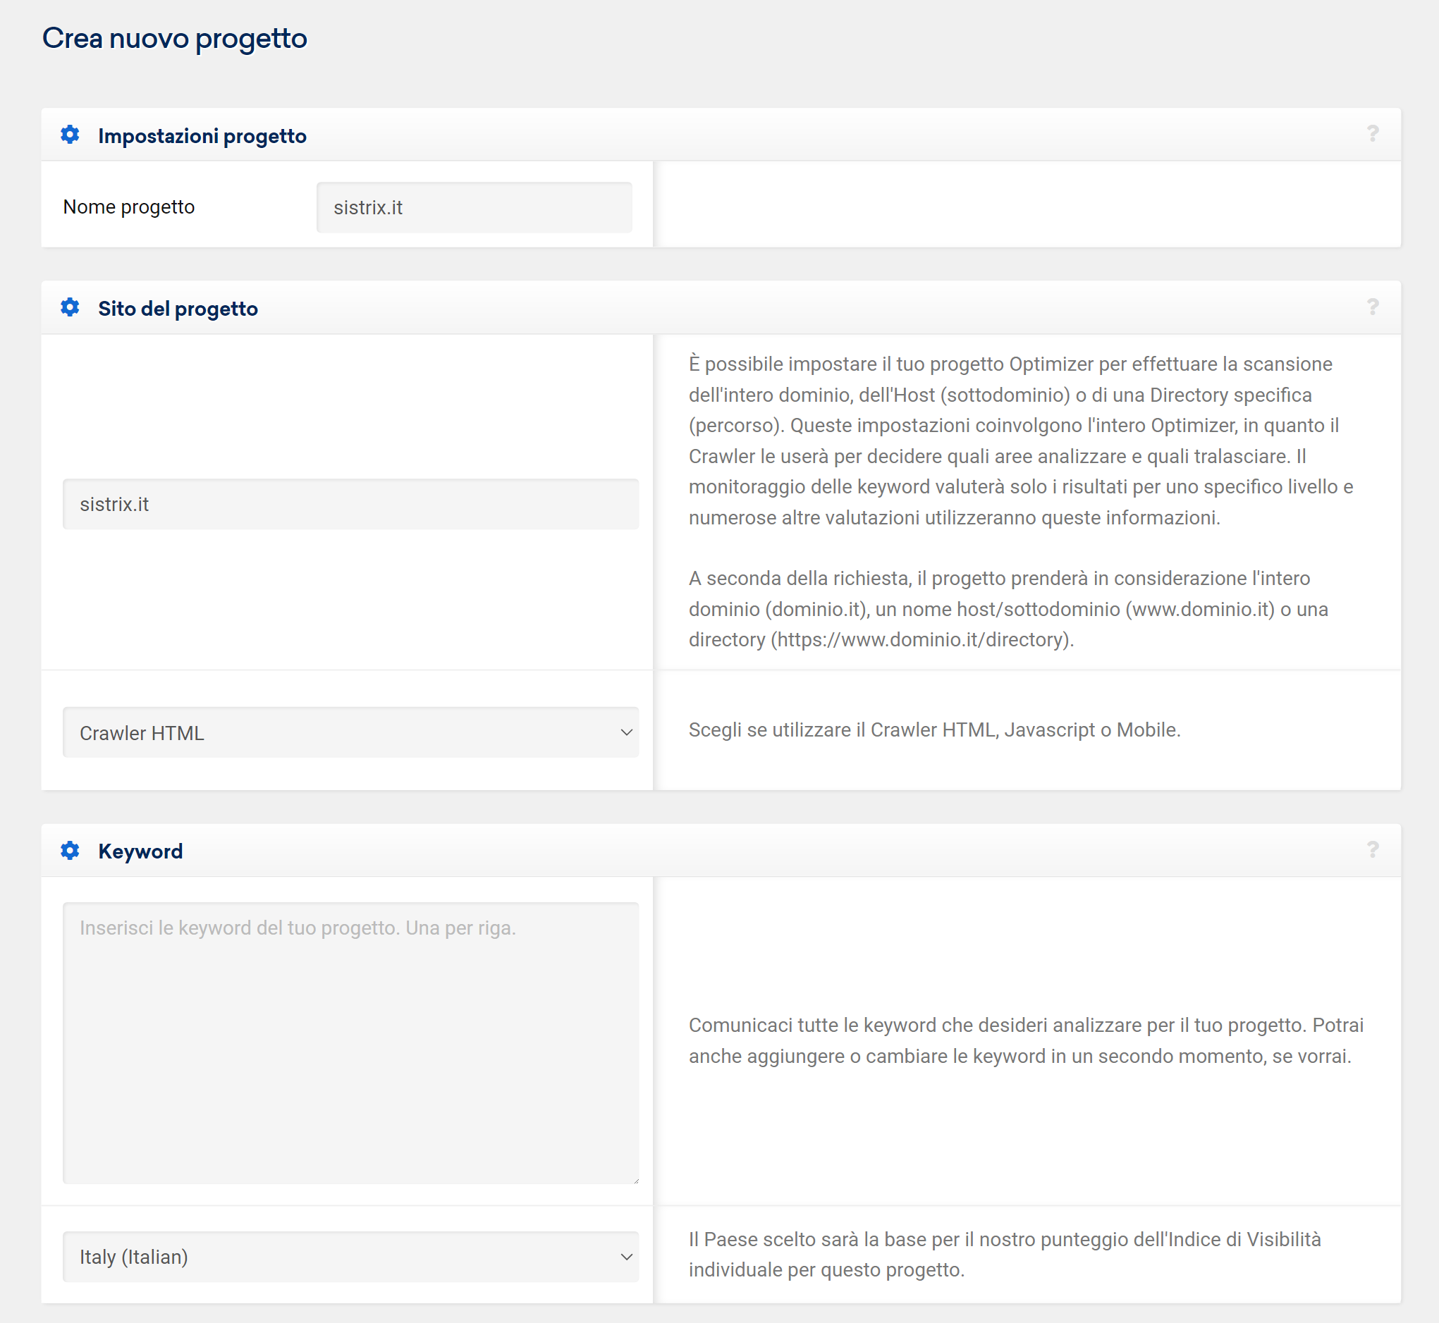Expand the Italy (Italian) country dropdown

coord(351,1257)
